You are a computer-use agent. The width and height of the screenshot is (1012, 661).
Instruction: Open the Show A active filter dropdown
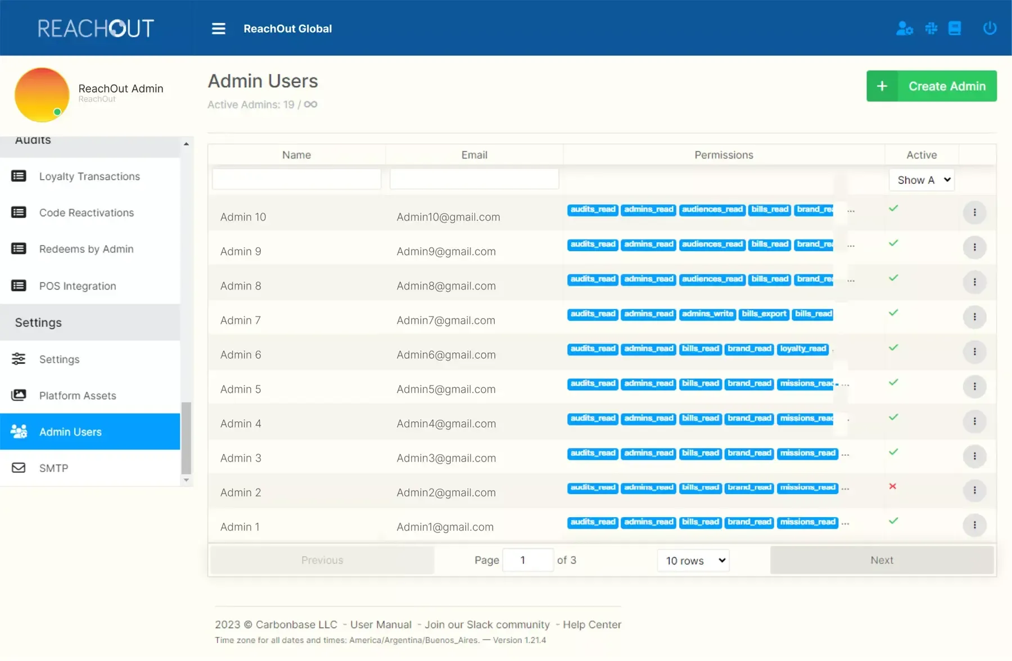coord(921,180)
